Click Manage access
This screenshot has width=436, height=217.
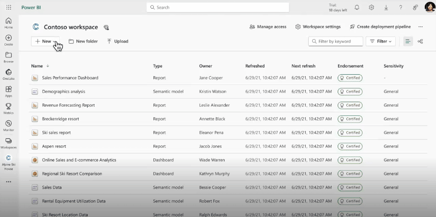[x=268, y=27]
